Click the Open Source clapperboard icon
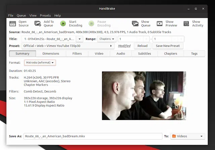Image resolution: width=215 pixels, height=150 pixels. click(x=13, y=24)
